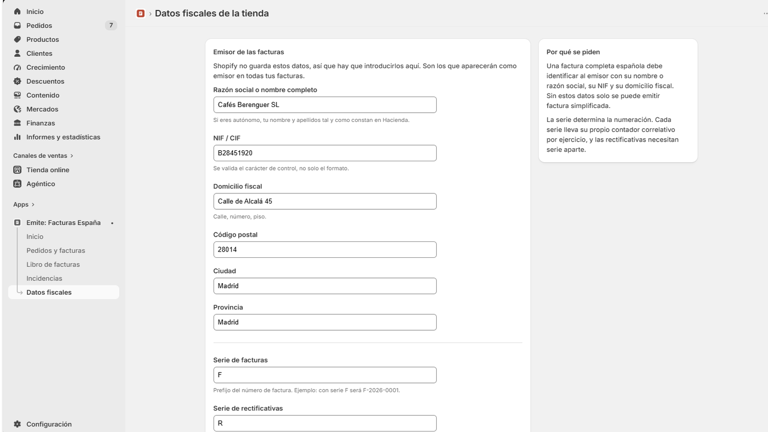Open Emite: Facturas España app
The image size is (768, 432).
[x=63, y=223]
